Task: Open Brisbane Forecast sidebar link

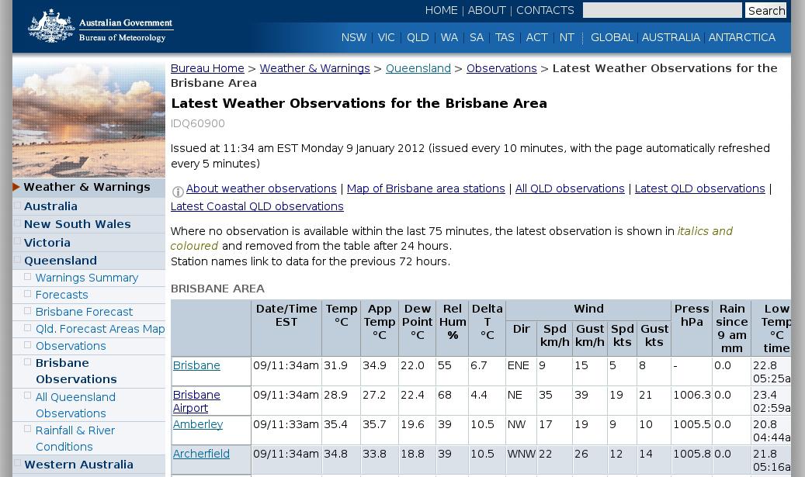Action: [84, 312]
